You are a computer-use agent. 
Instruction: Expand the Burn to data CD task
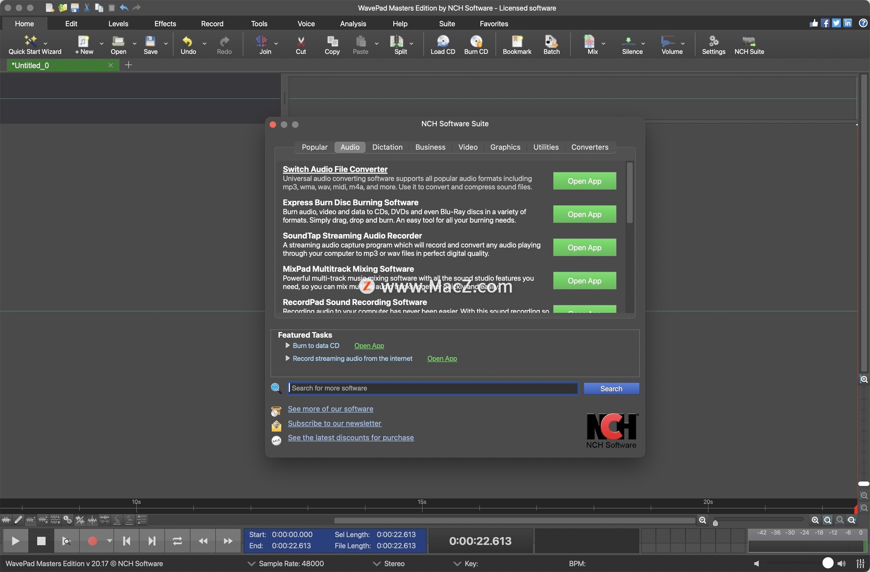pyautogui.click(x=287, y=345)
